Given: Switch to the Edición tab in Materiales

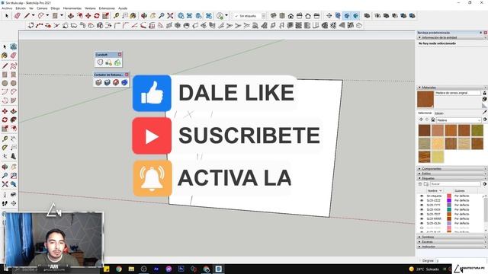Looking at the screenshot, I should (439, 113).
